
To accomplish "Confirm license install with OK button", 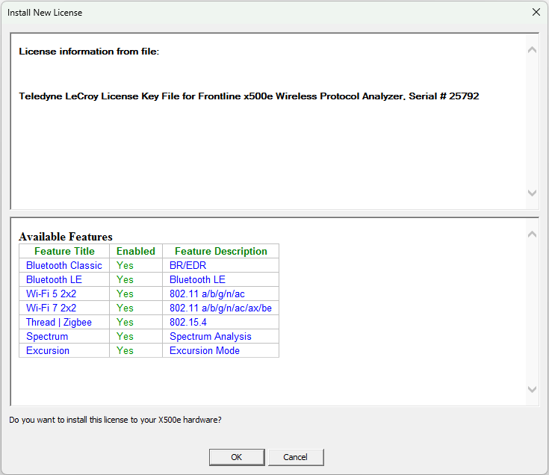I will (x=237, y=457).
